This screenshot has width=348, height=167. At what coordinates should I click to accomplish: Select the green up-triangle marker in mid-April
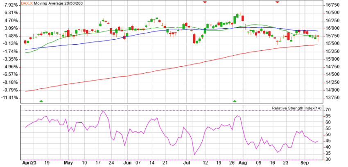coord(41,101)
